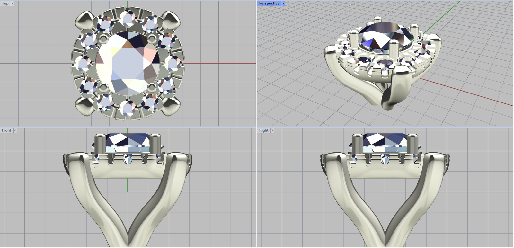Expand the Right viewport dropdown arrow
Image resolution: width=514 pixels, height=248 pixels.
click(x=272, y=130)
